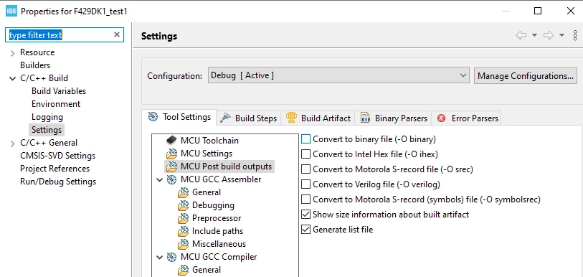Clear the filter text with X icon
The width and height of the screenshot is (583, 277).
pos(117,34)
